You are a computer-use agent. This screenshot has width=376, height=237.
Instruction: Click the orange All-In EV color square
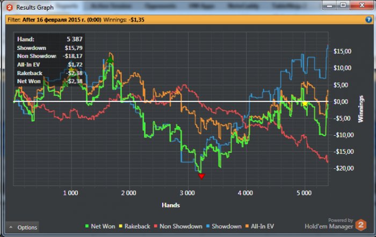point(247,226)
